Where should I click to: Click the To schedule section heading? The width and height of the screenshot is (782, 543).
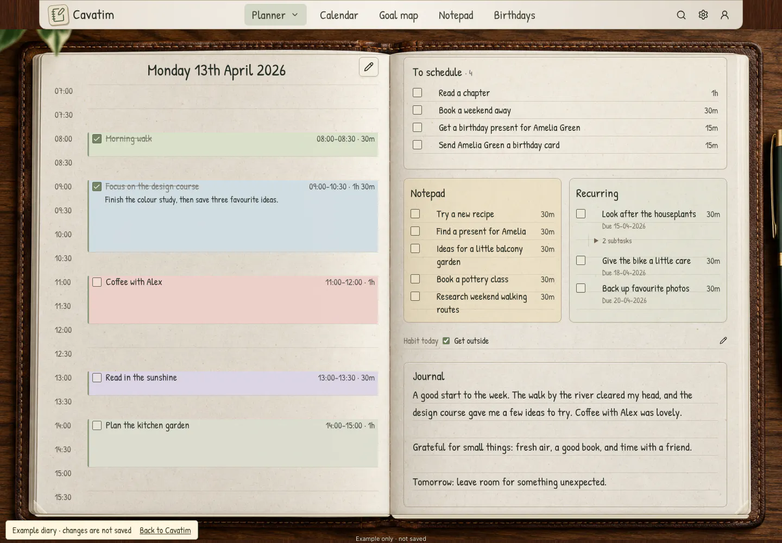point(437,72)
